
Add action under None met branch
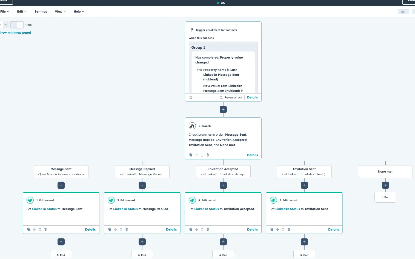385,185
